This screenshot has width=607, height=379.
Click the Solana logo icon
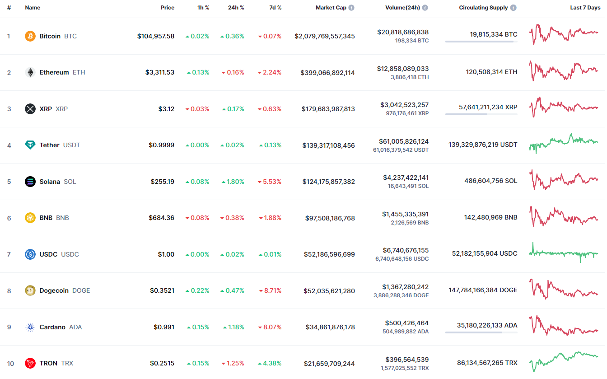(x=30, y=182)
